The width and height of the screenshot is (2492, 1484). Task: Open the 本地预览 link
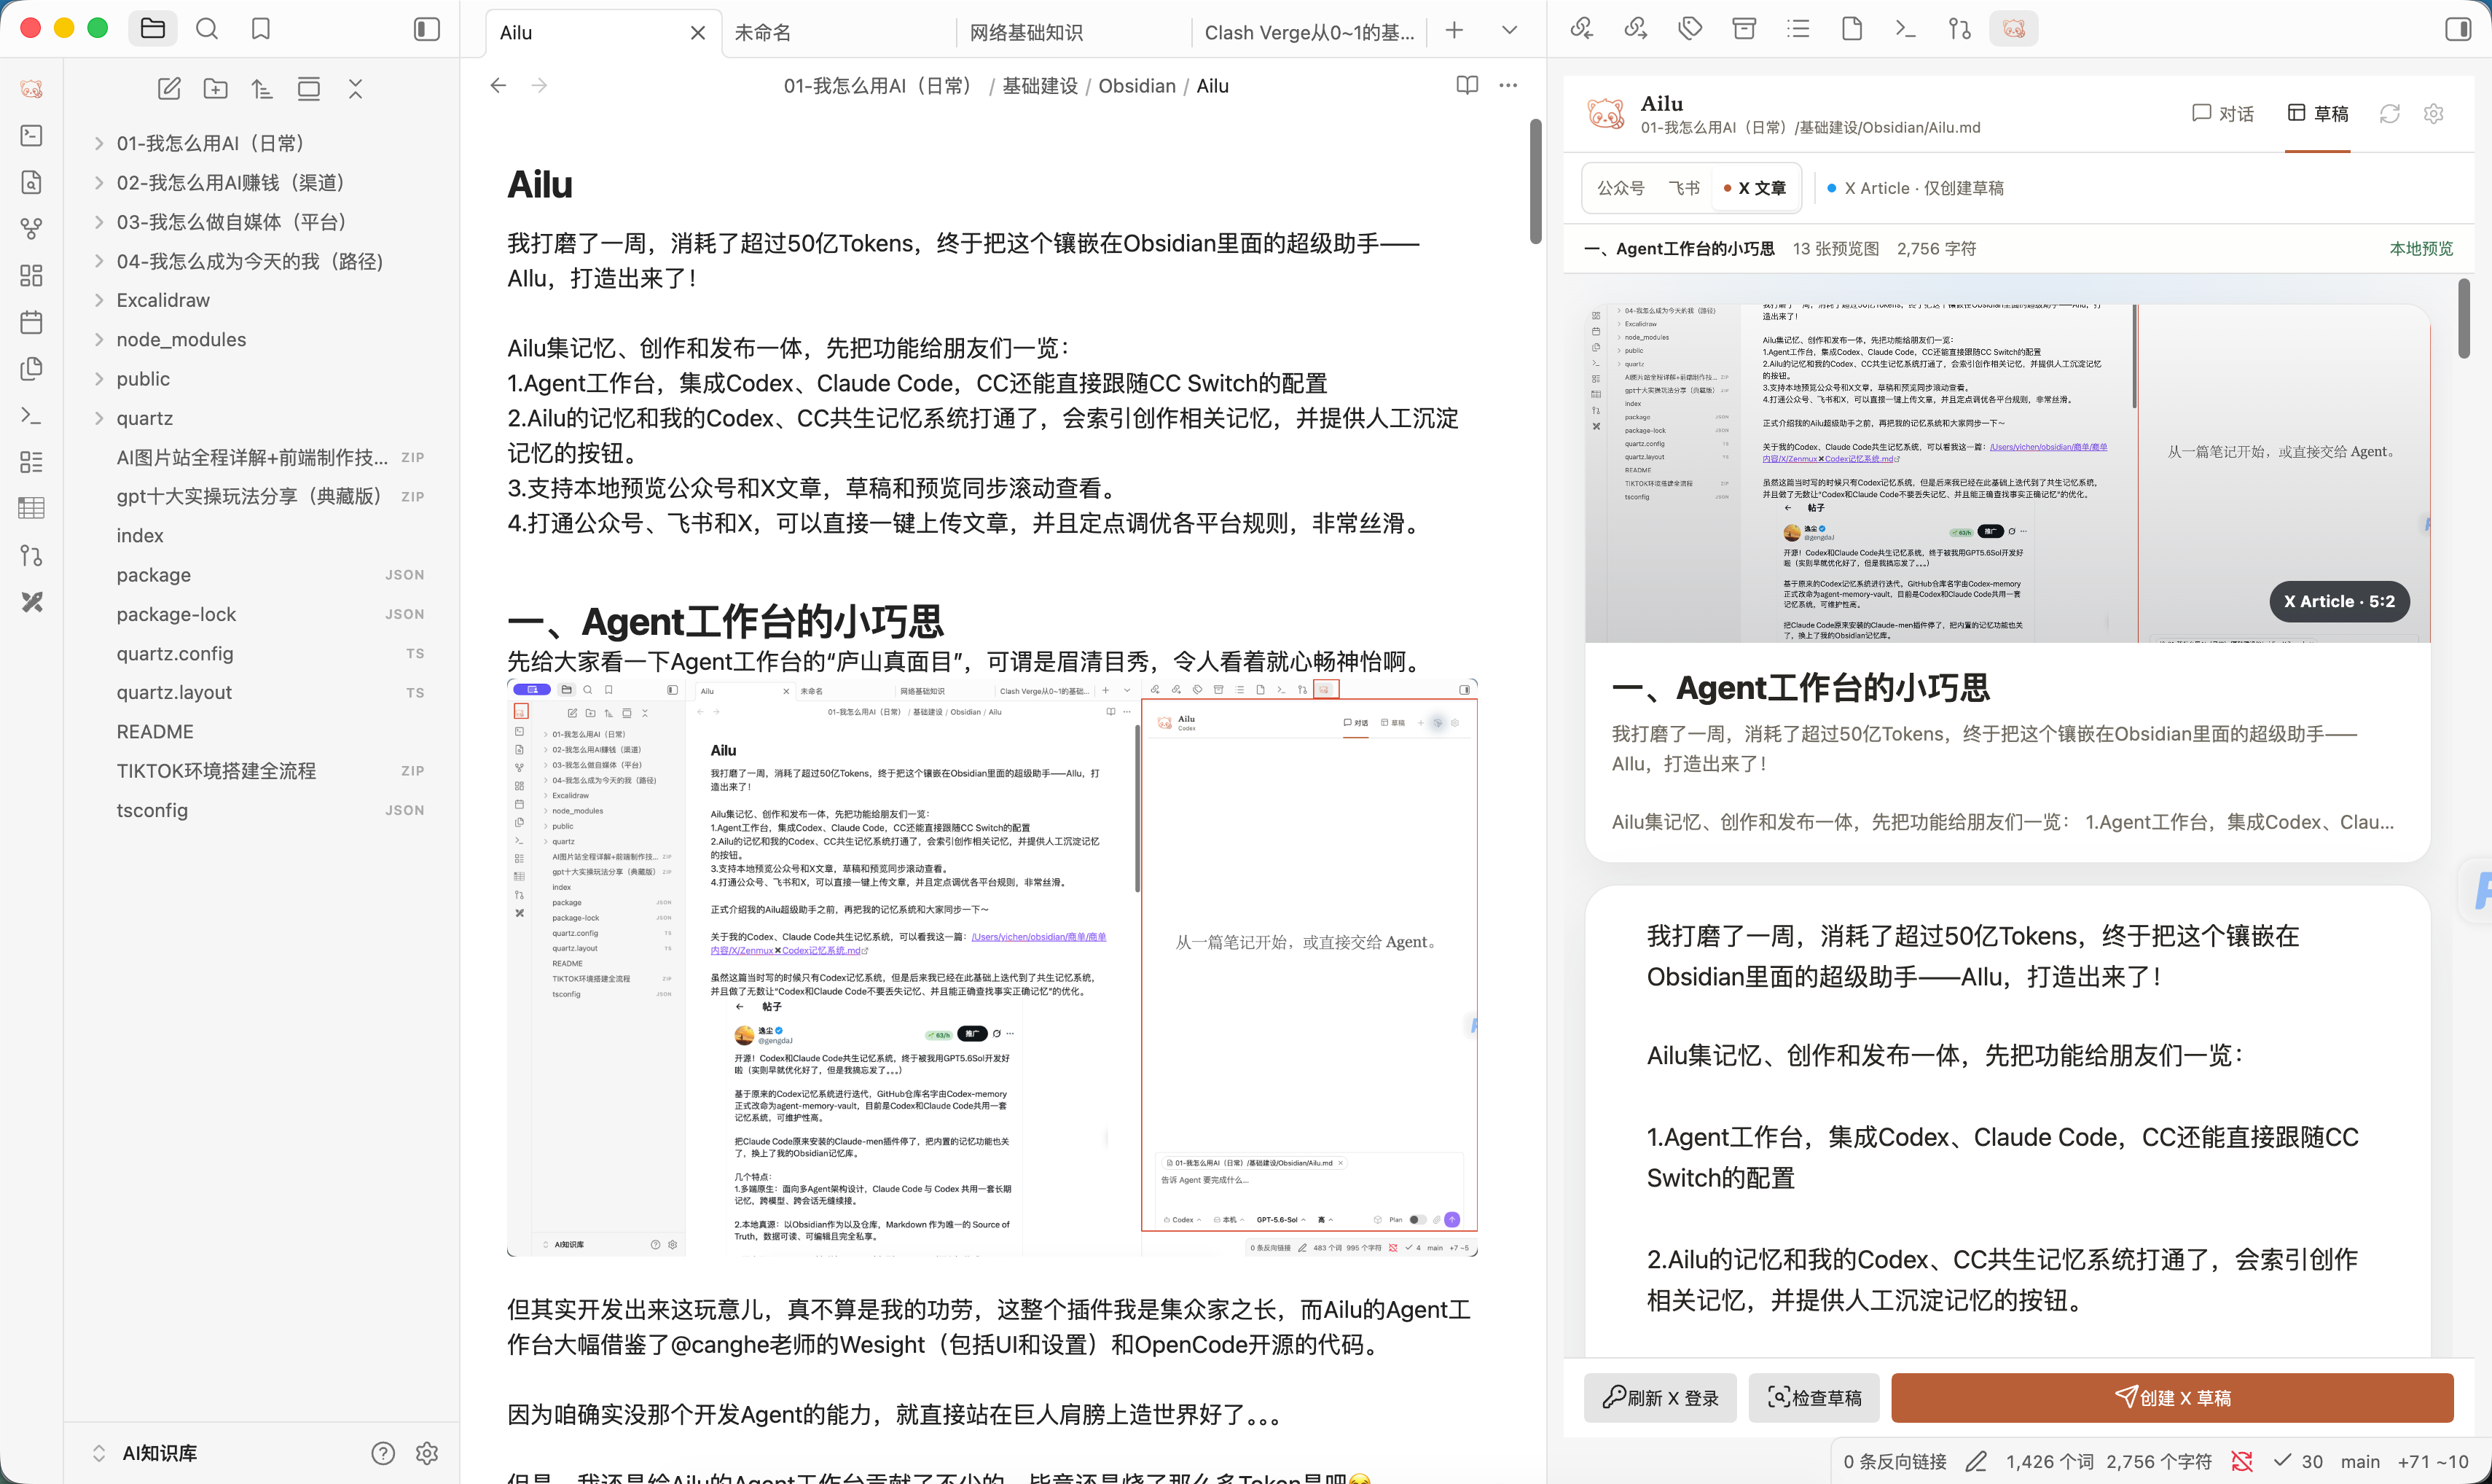point(2421,248)
